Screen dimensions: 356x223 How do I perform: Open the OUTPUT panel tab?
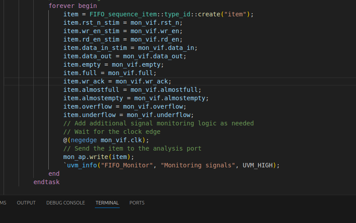(26, 203)
